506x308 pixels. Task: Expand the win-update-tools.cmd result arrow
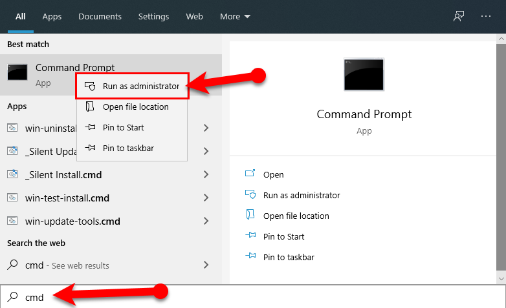206,221
